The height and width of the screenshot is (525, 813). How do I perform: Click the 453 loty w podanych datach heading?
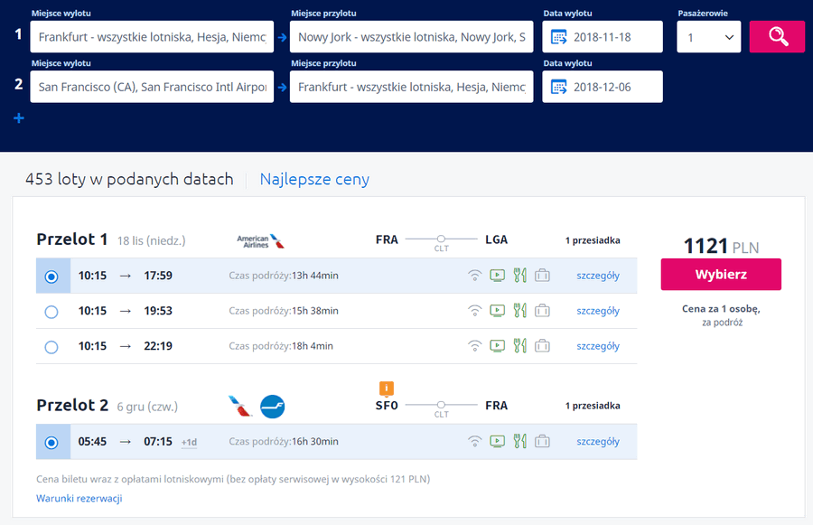(x=129, y=179)
